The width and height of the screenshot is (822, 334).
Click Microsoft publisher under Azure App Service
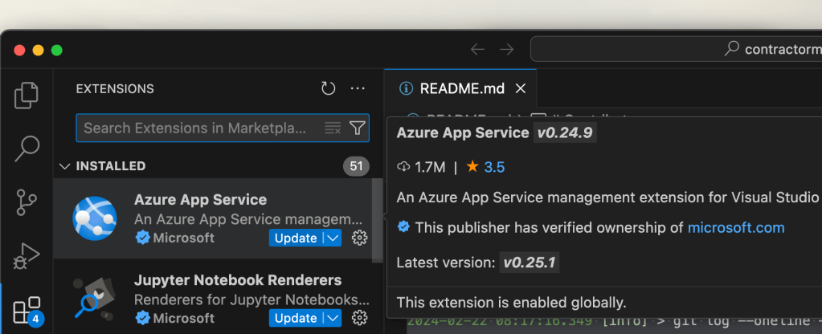click(183, 238)
